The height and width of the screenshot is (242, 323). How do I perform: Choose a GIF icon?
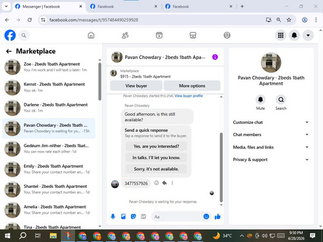pyautogui.click(x=143, y=216)
